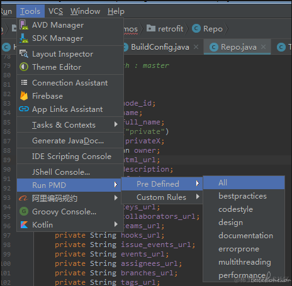The height and width of the screenshot is (286, 292).
Task: Expand the Kotlin submenu arrow
Action: [116, 224]
